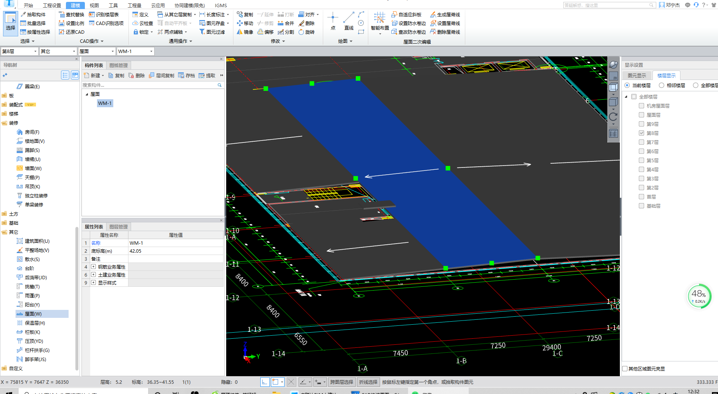The height and width of the screenshot is (394, 718).
Task: Click the 拾取构件 pick component tool
Action: coord(33,14)
